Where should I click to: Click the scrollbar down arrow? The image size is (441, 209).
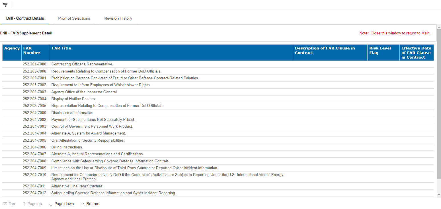pos(439,195)
